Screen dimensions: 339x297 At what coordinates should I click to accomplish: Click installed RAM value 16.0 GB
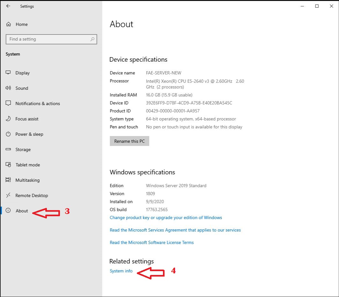coord(169,95)
